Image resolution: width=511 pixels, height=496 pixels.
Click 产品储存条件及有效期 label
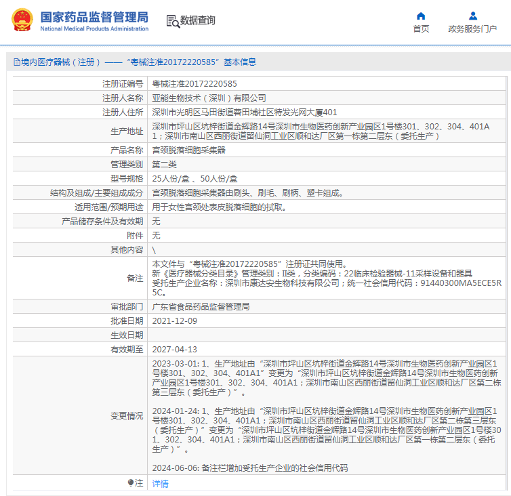point(102,222)
